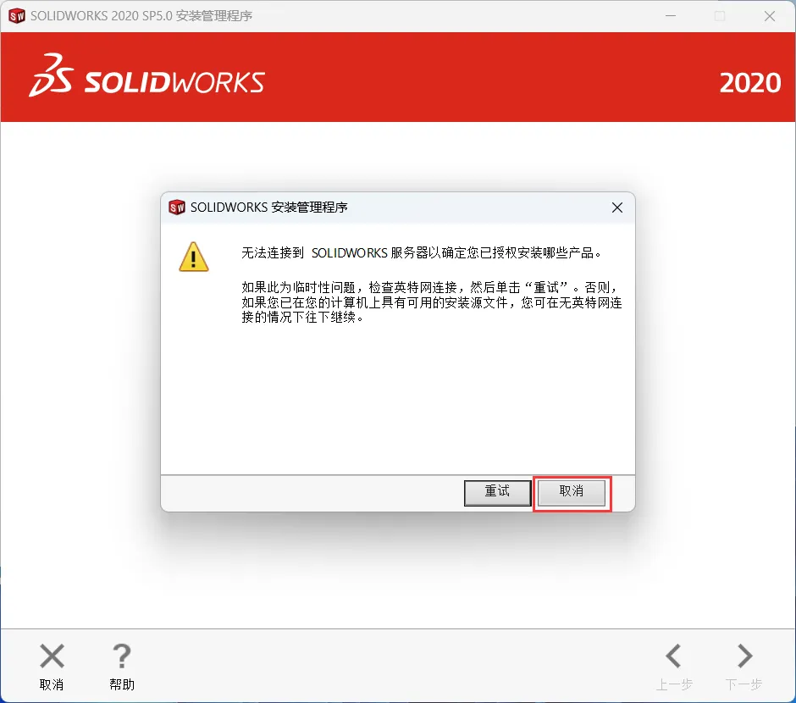796x703 pixels.
Task: Close the SOLIDWORKS 安装管理程序 dialog with X
Action: click(616, 208)
